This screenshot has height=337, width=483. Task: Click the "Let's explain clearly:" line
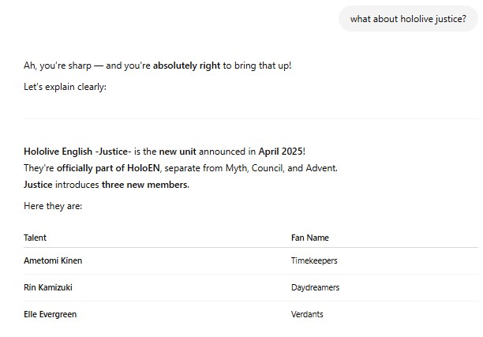(65, 87)
